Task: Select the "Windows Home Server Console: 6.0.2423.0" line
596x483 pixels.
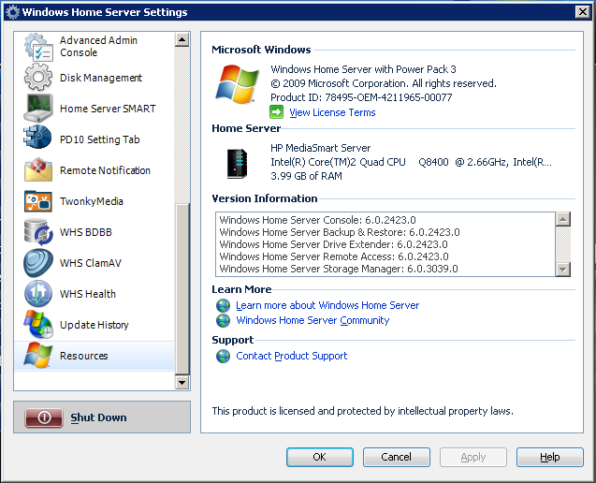Action: pos(317,220)
